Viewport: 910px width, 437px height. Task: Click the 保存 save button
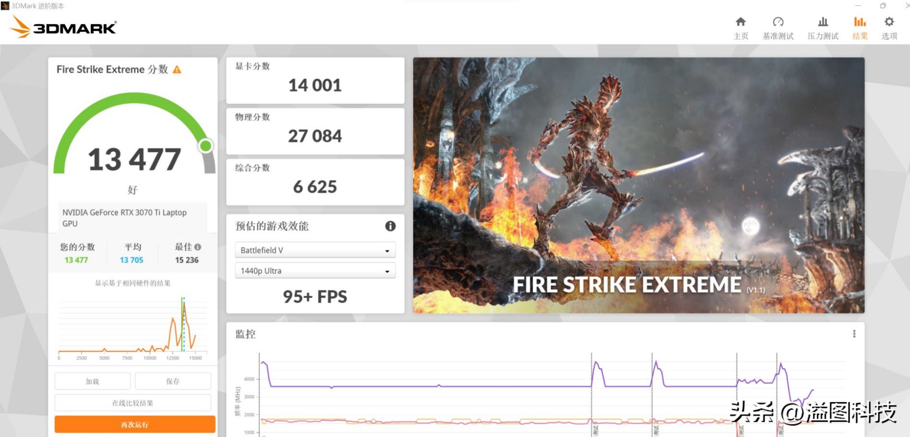coord(173,381)
